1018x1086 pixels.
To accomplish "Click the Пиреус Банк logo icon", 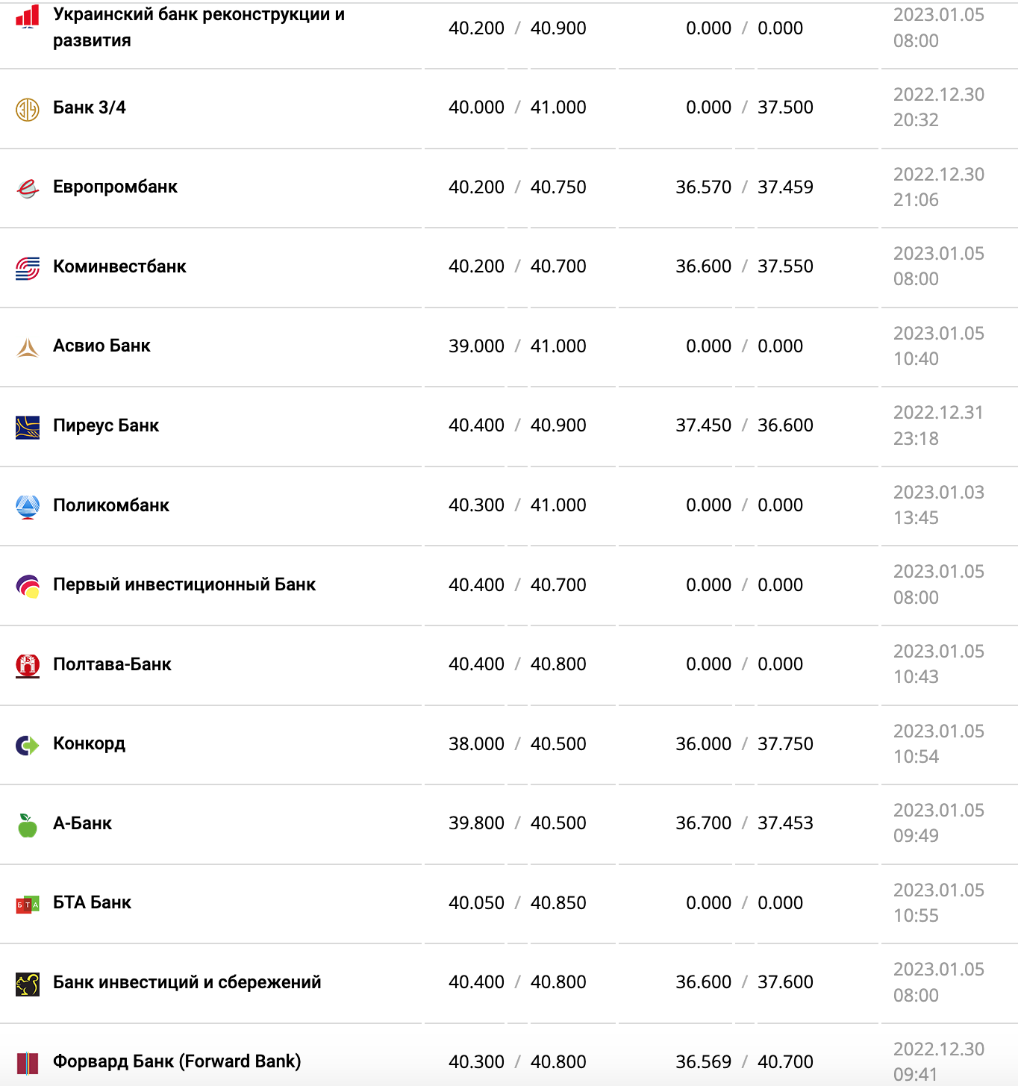I will 28,427.
